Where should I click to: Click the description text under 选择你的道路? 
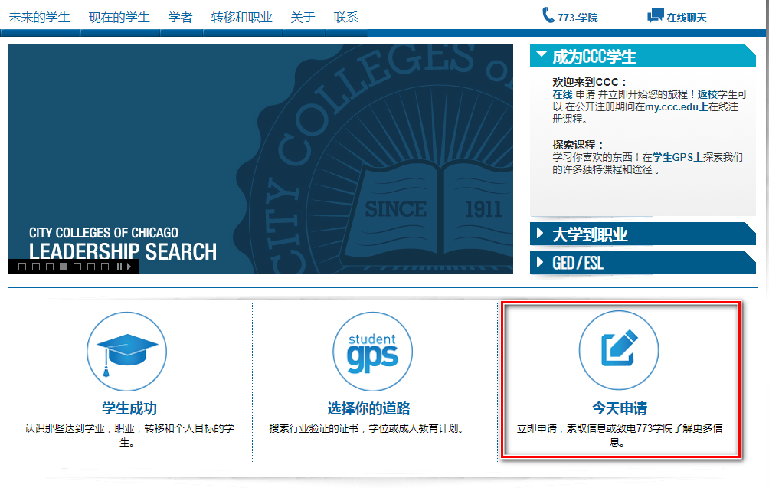[x=367, y=428]
